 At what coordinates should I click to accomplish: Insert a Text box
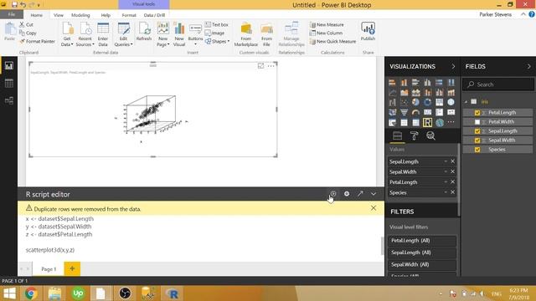216,24
